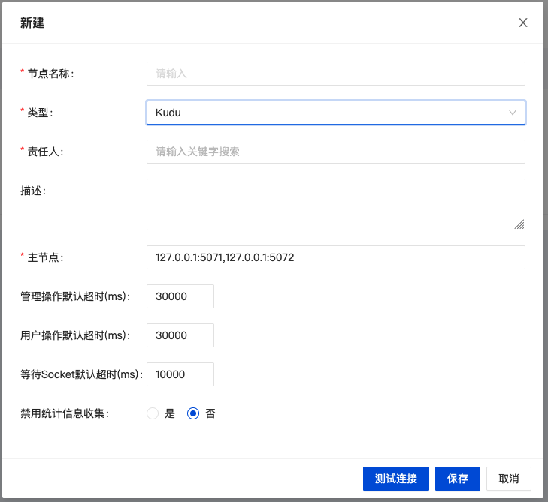Click the 用户操作默认超时 value field
Image resolution: width=548 pixels, height=502 pixels.
coord(180,335)
